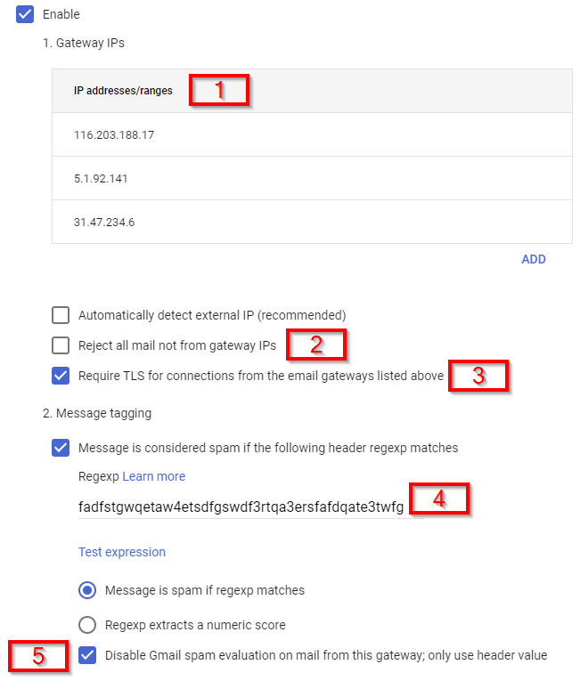
Task: Click the red annotation box numbered 5
Action: pos(38,656)
